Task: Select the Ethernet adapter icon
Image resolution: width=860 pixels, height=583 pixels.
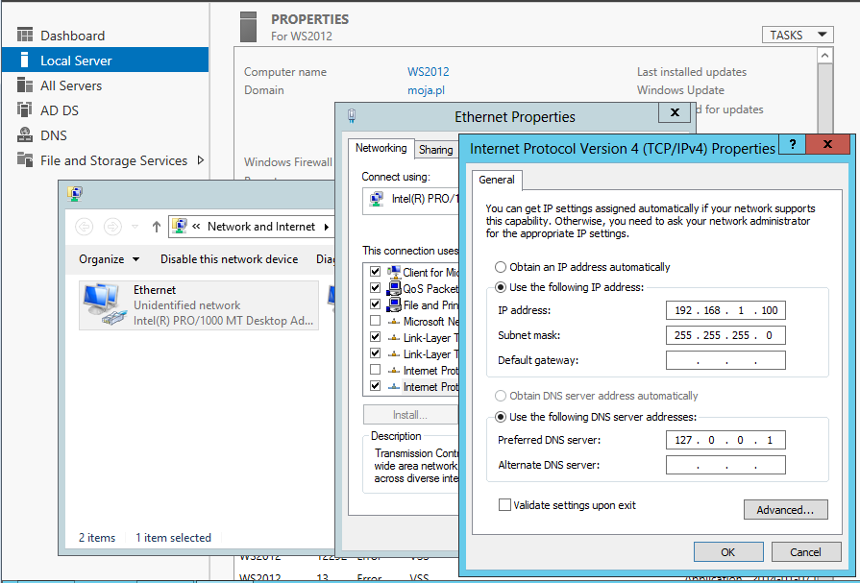Action: pyautogui.click(x=104, y=305)
